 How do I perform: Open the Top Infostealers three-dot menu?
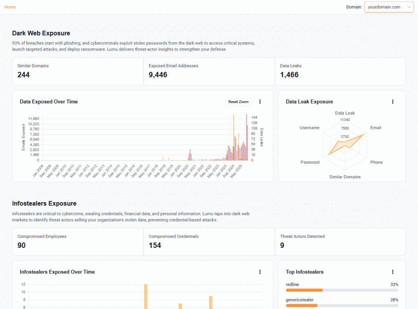[x=393, y=272]
